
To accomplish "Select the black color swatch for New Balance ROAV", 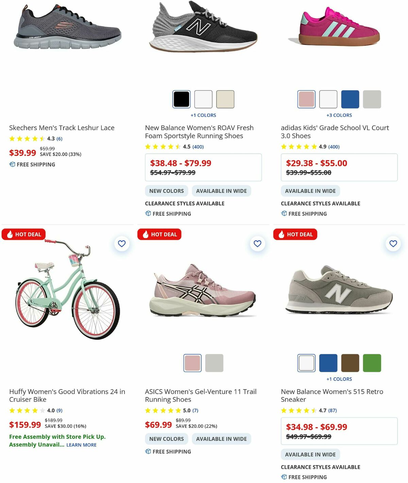I will tap(181, 99).
